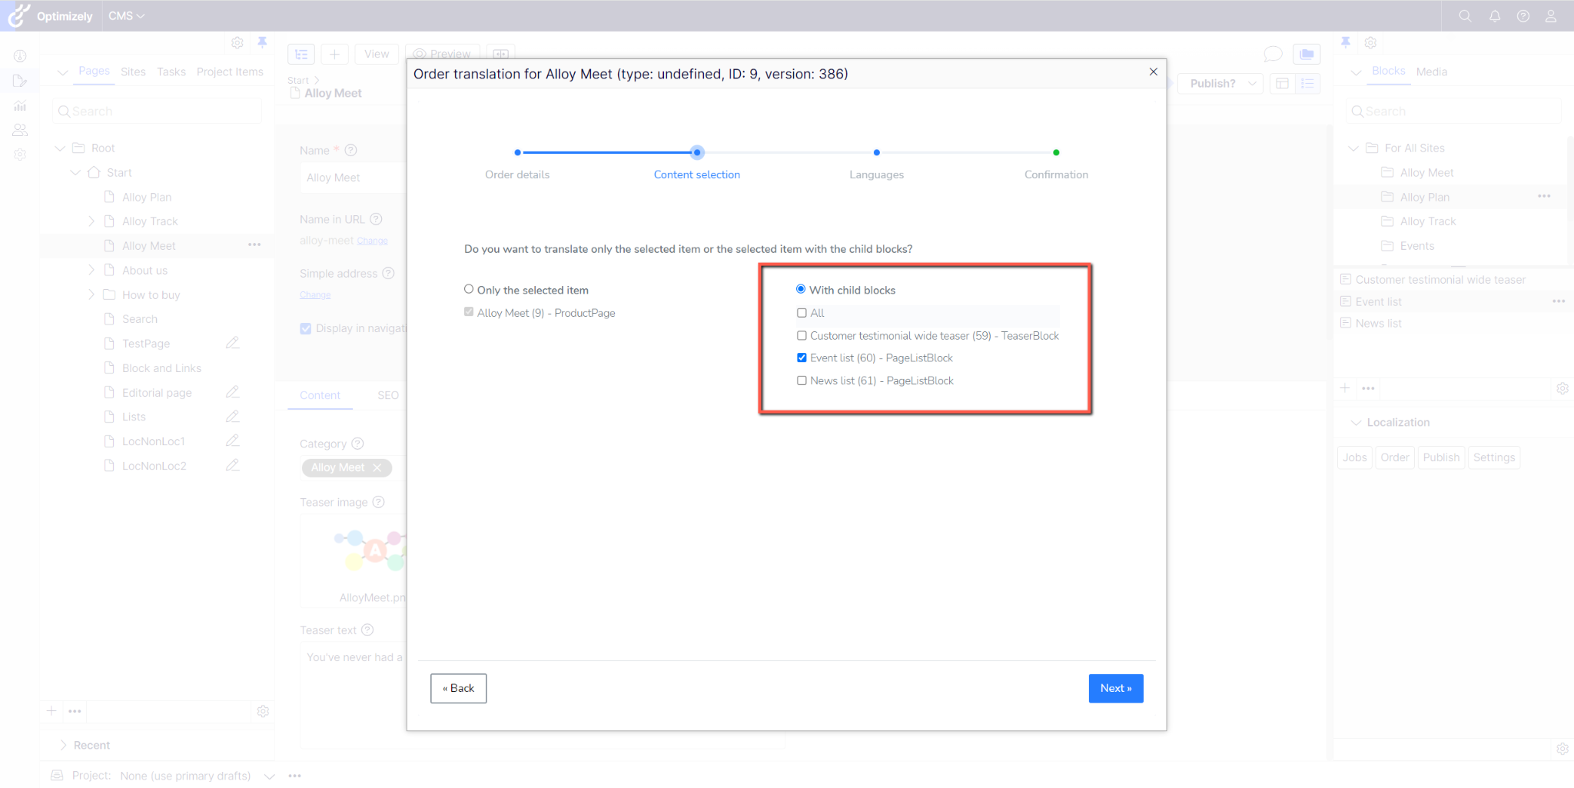This screenshot has width=1574, height=788.
Task: Click the Optimizely logo icon
Action: [19, 15]
